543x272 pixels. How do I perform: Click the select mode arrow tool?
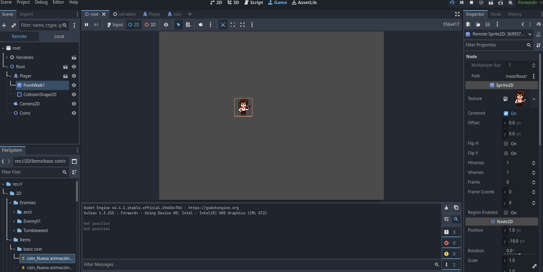click(179, 25)
